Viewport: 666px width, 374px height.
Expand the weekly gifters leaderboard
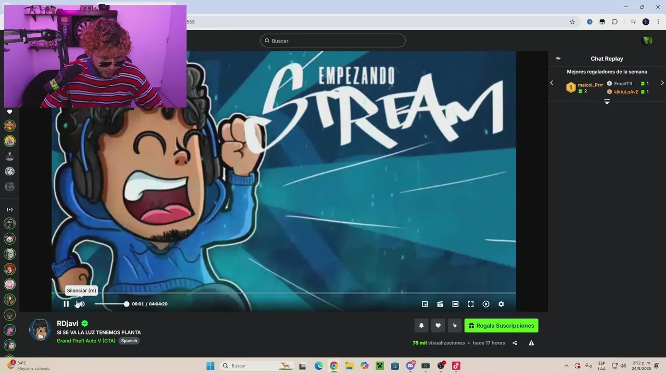[607, 102]
